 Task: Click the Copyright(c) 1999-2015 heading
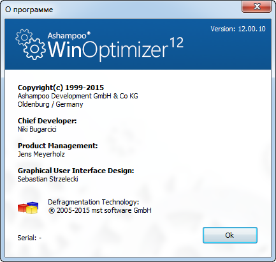pyautogui.click(x=61, y=88)
